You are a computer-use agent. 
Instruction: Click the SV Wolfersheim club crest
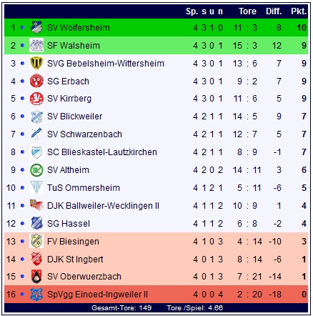(36, 27)
